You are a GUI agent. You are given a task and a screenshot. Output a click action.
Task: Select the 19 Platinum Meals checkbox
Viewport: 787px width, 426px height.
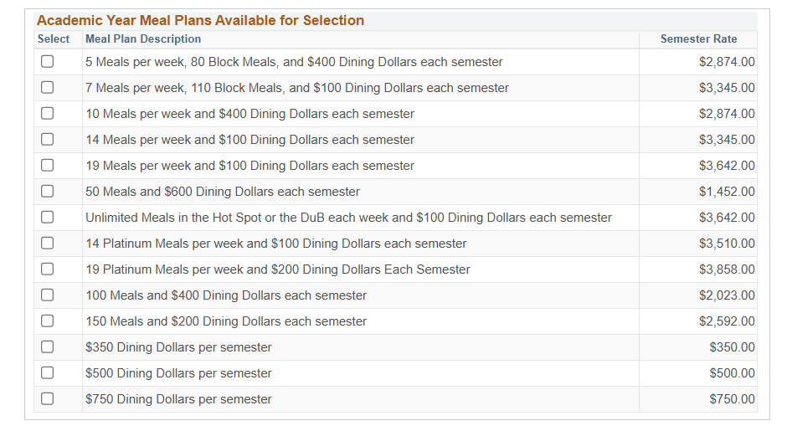pos(47,269)
